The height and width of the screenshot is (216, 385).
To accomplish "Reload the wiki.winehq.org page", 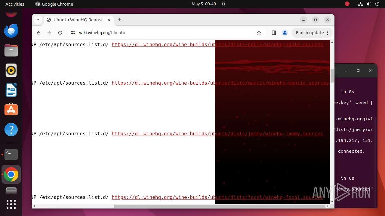I will coord(60,33).
